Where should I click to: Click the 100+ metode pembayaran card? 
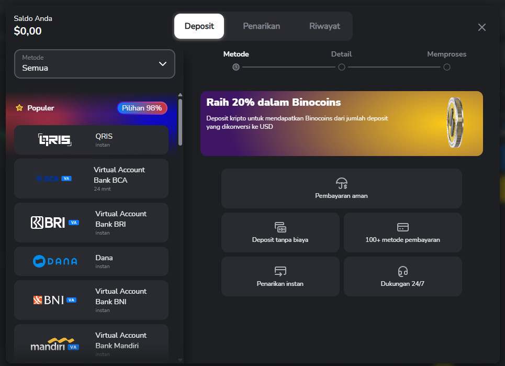(402, 232)
